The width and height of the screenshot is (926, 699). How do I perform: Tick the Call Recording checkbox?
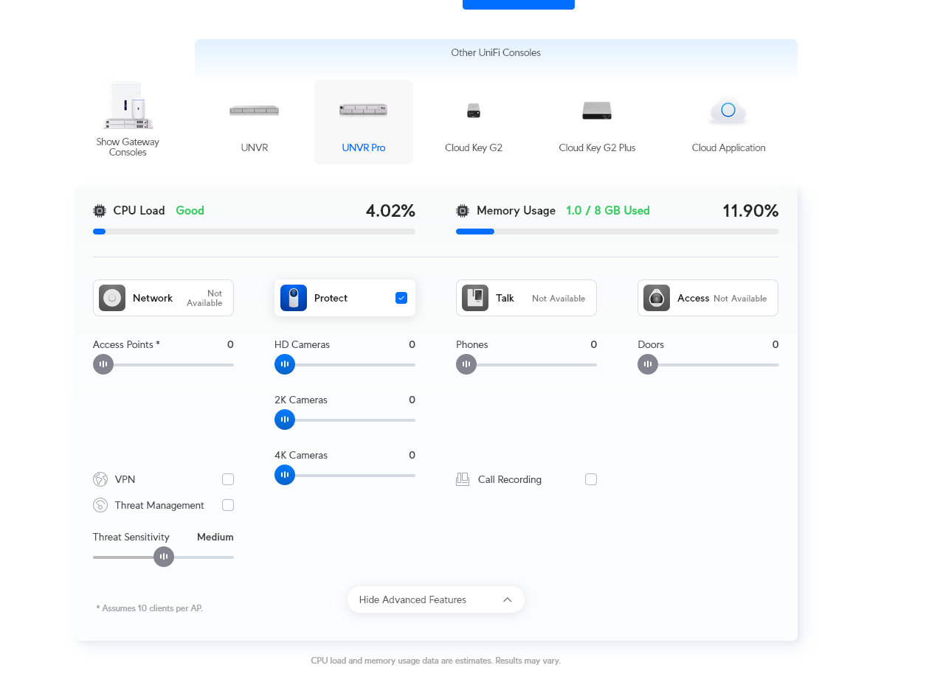coord(591,479)
